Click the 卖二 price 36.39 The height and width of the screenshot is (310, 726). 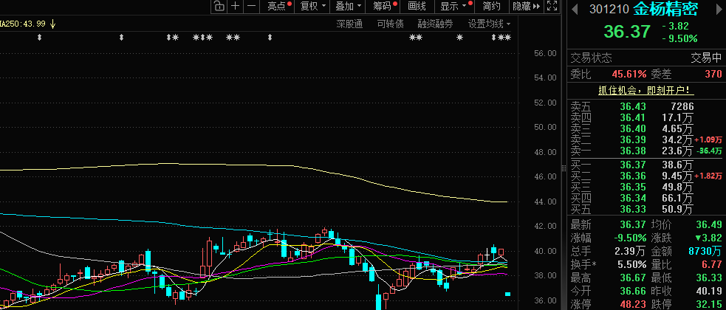(x=632, y=139)
